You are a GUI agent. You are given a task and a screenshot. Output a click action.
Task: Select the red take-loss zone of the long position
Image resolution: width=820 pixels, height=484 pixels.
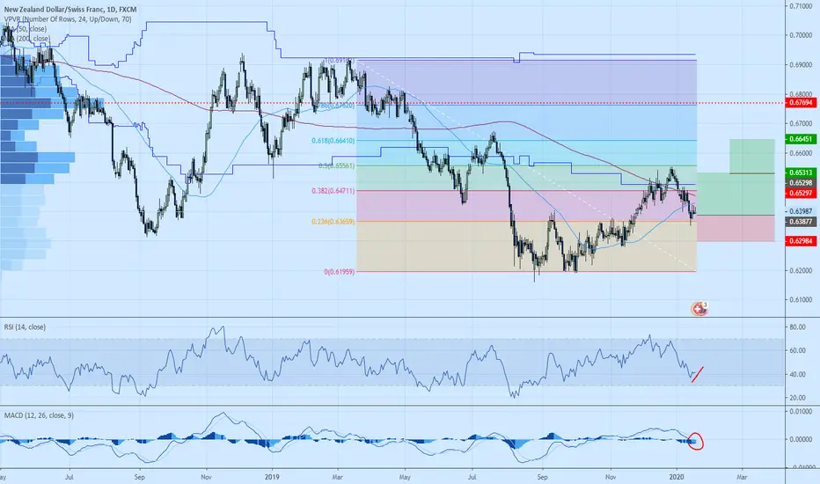tap(736, 228)
